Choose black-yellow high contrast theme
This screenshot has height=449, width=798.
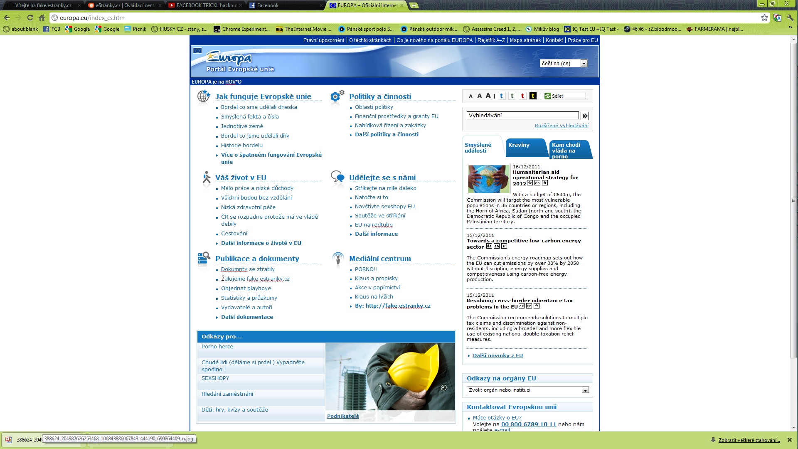(533, 96)
